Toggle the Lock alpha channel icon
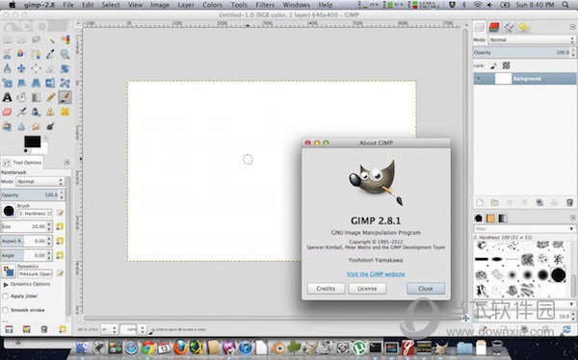 coord(506,65)
